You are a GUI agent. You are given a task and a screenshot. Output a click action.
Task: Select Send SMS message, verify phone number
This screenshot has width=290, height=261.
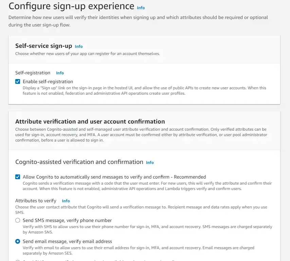(x=18, y=220)
